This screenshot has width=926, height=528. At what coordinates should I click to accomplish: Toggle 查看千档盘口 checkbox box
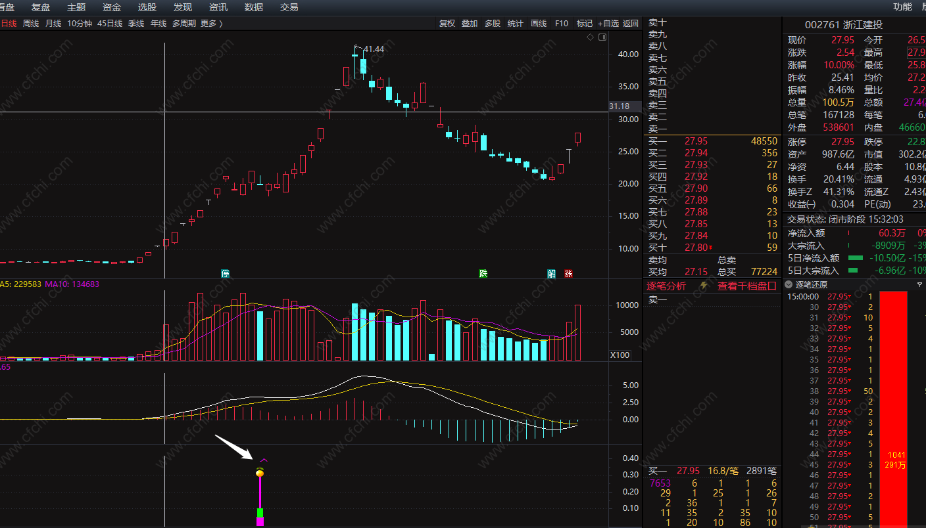pyautogui.click(x=772, y=286)
